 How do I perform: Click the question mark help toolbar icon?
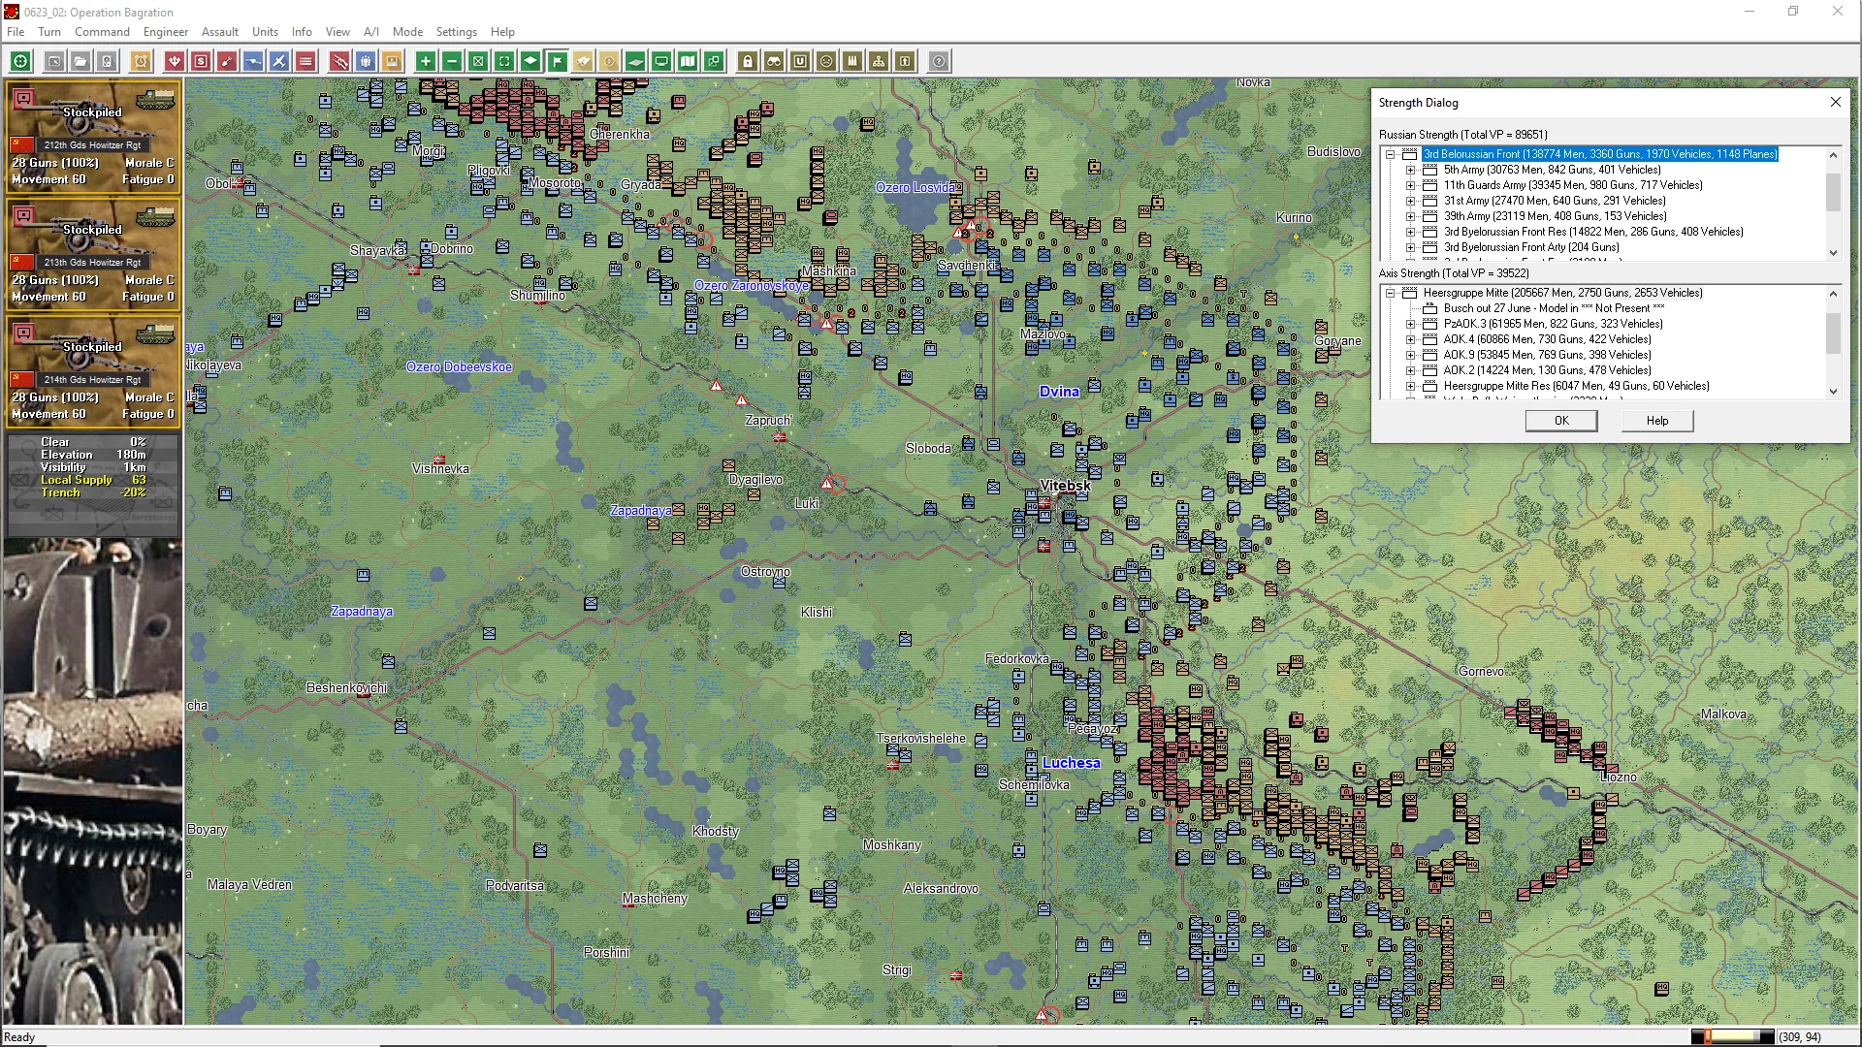tap(938, 61)
